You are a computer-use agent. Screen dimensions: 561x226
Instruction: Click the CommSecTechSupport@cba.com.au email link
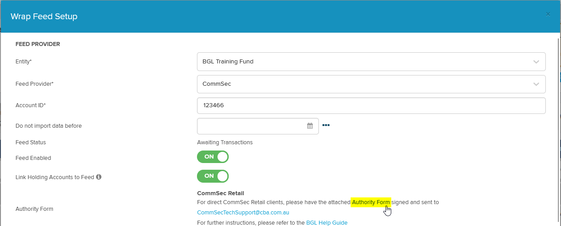click(x=243, y=213)
